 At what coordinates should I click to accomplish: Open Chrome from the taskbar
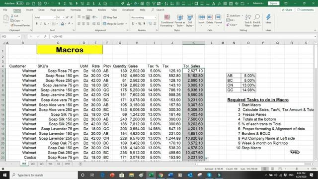(x=160, y=175)
